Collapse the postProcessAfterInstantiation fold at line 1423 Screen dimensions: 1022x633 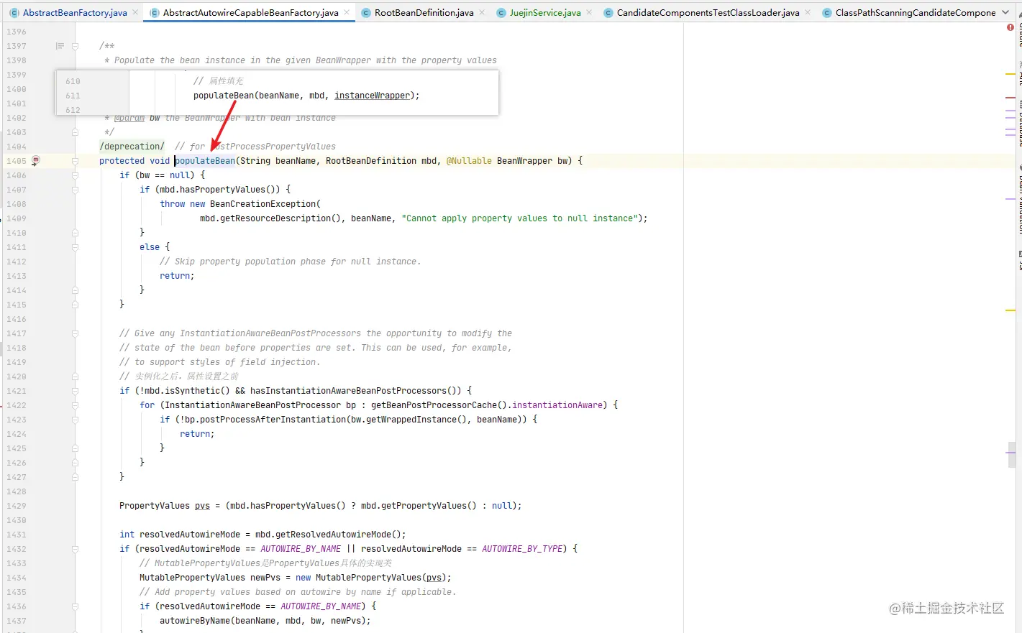pos(75,420)
